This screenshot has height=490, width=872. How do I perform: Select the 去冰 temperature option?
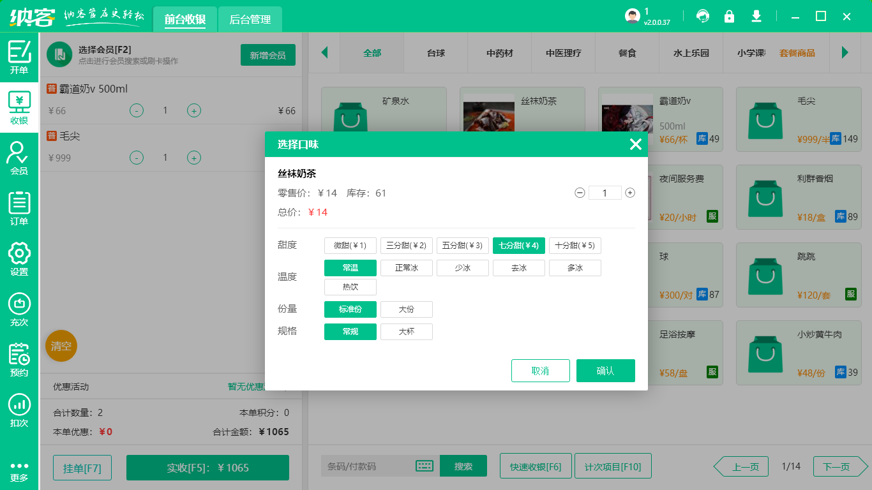pyautogui.click(x=518, y=267)
